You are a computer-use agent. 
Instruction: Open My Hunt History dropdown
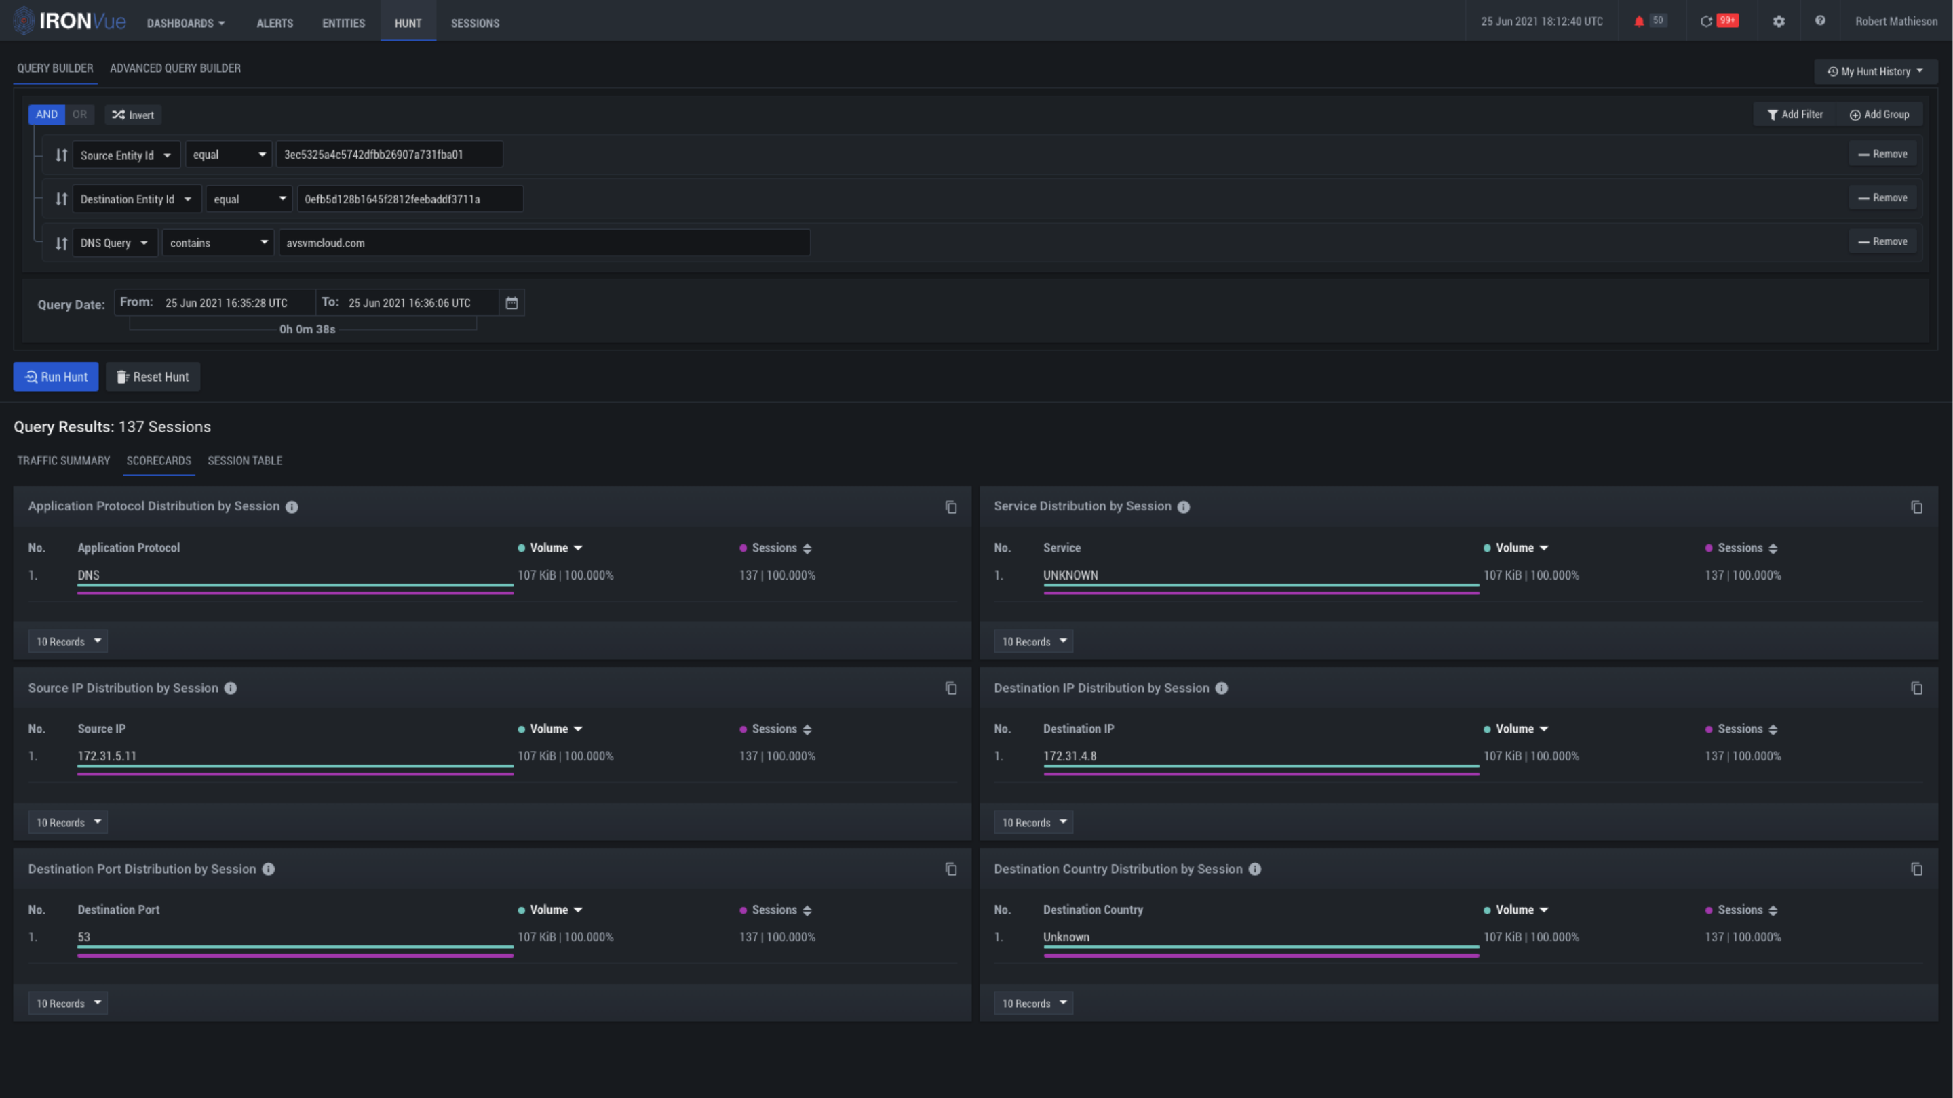[1875, 72]
